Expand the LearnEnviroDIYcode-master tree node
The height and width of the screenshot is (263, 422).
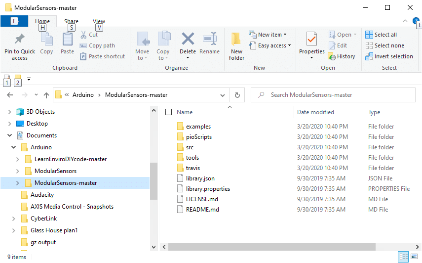(x=18, y=159)
